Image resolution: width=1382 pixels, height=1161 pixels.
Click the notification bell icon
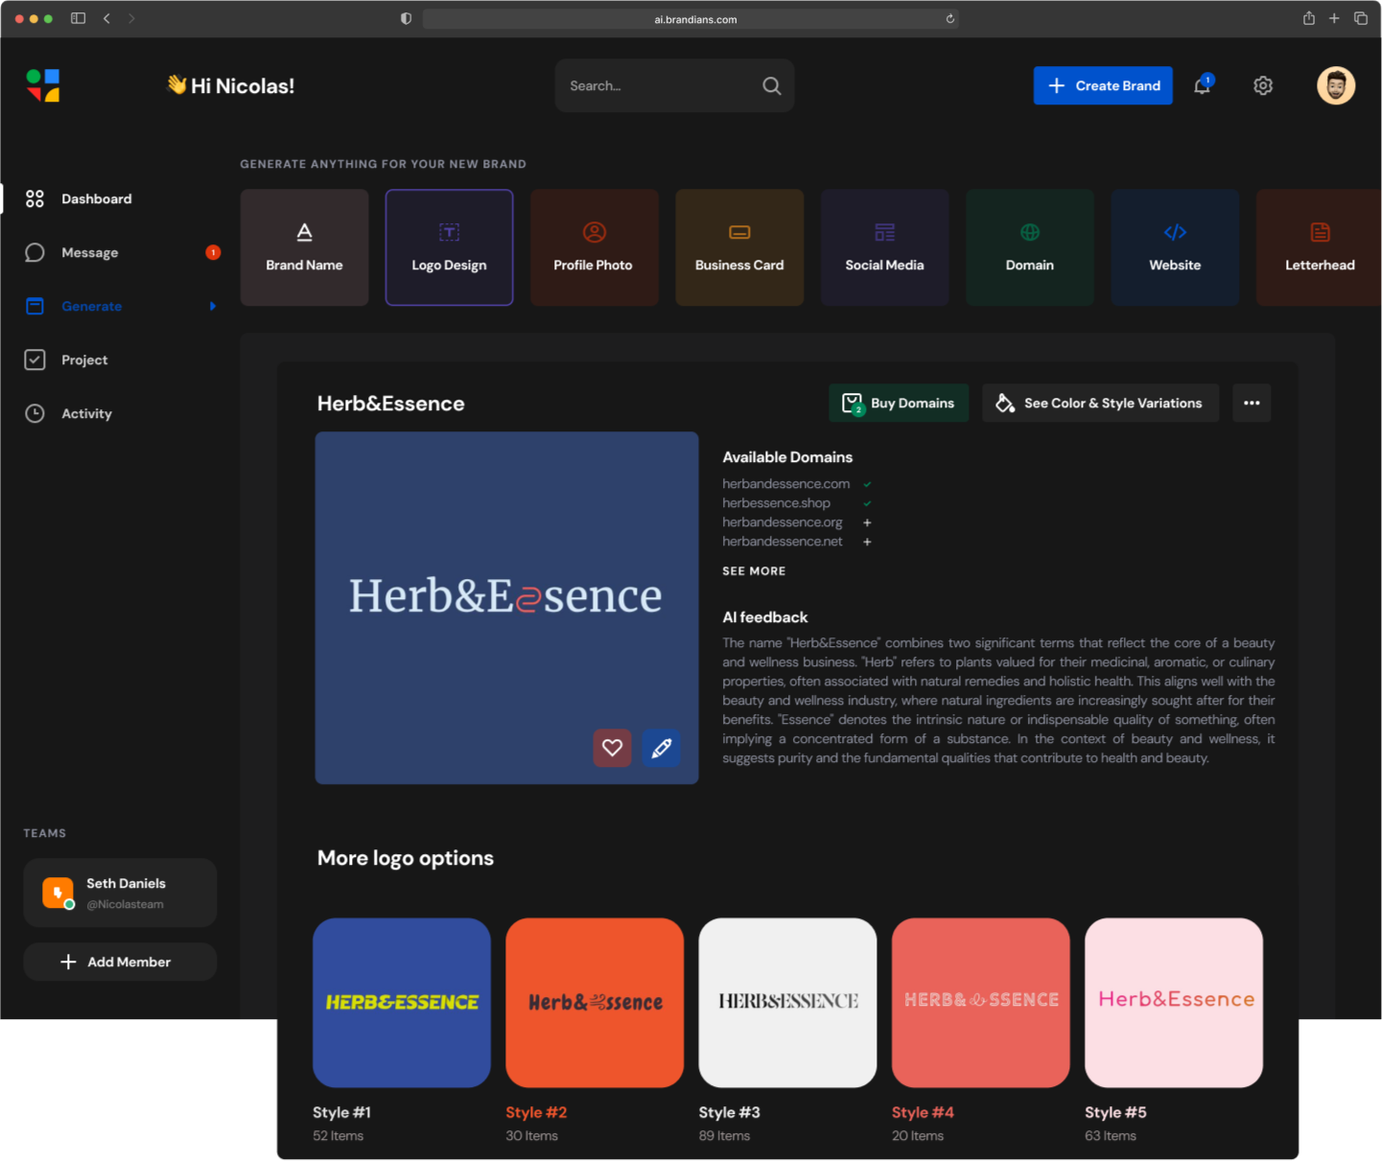coord(1202,86)
